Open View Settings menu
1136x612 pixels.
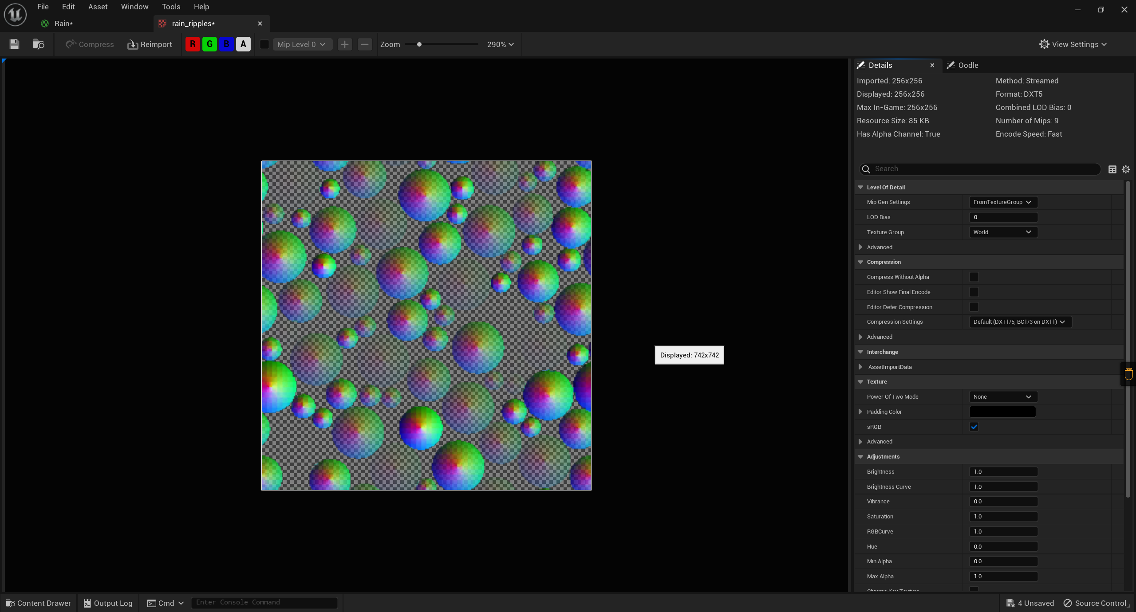pyautogui.click(x=1073, y=44)
